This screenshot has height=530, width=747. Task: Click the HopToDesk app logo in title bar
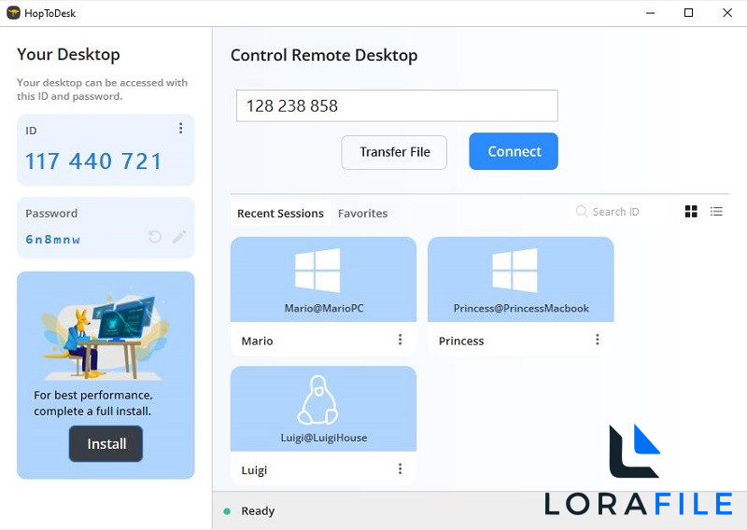click(x=13, y=13)
